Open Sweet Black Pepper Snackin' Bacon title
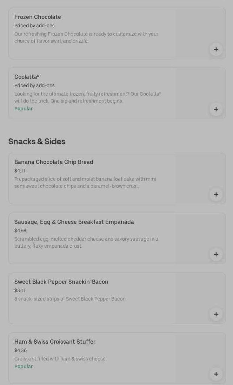This screenshot has height=385, width=233. tap(61, 282)
